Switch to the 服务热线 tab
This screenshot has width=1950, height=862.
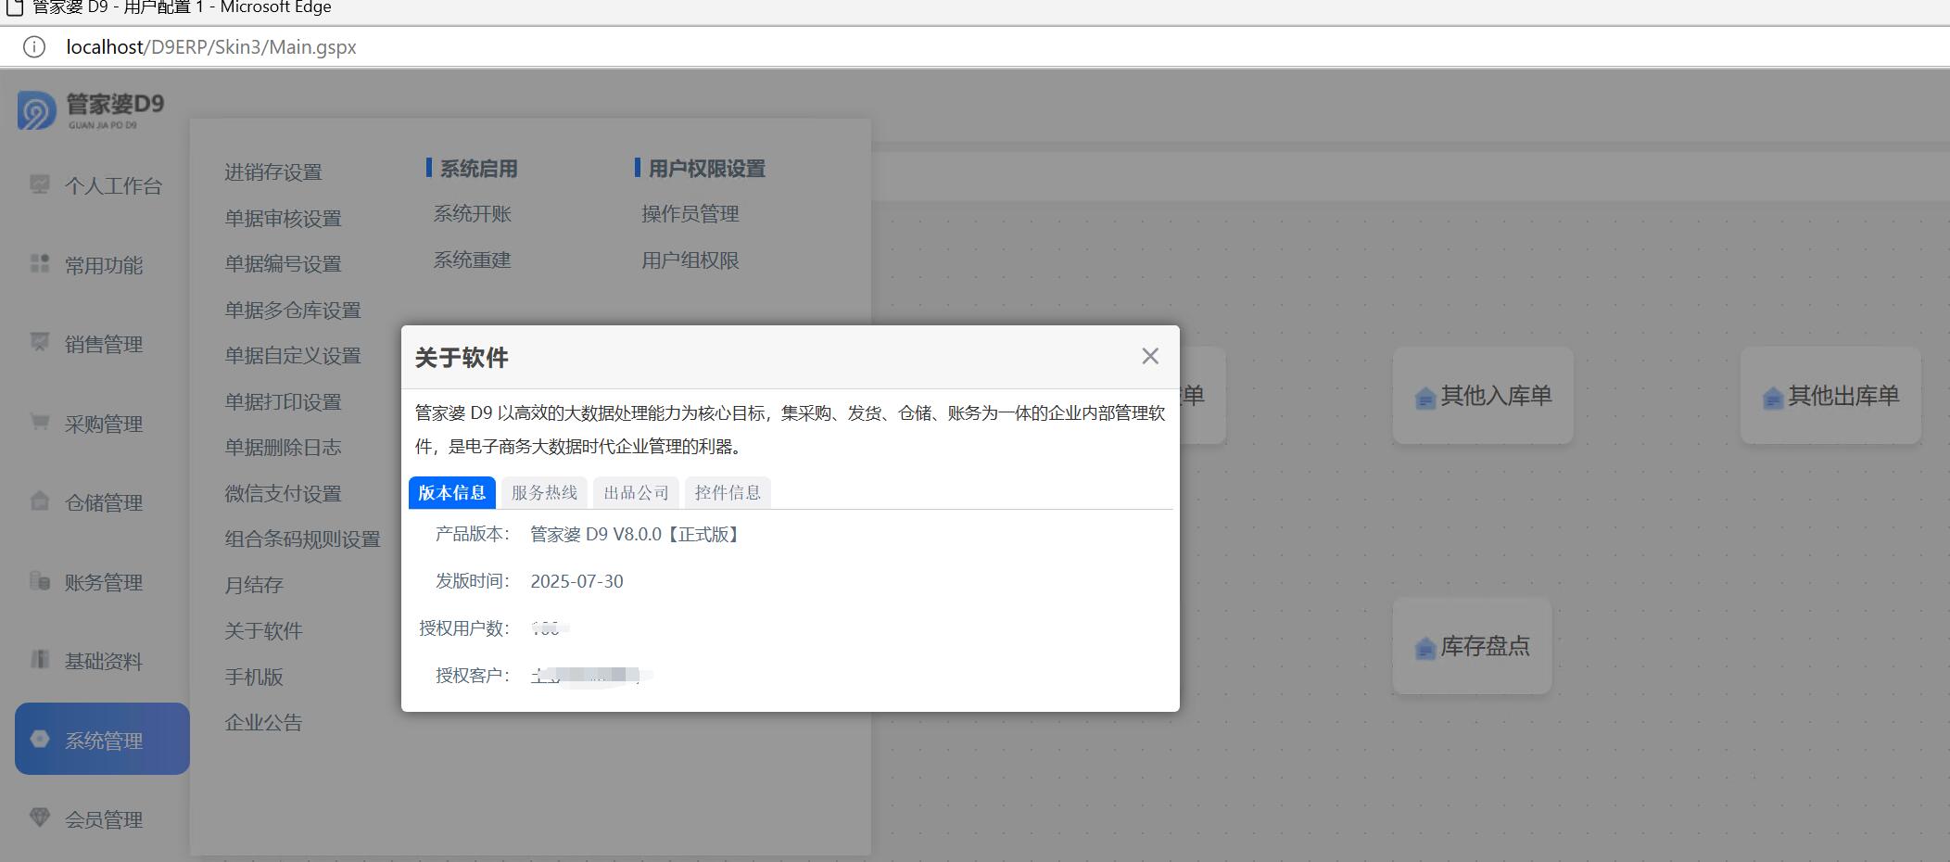coord(544,493)
